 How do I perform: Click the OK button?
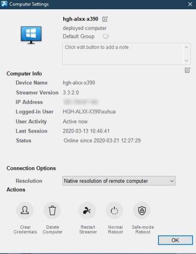[175, 240]
